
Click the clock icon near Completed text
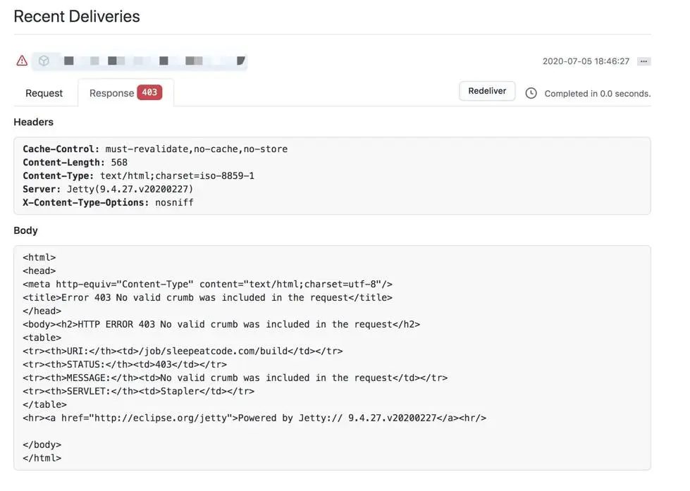coord(531,93)
